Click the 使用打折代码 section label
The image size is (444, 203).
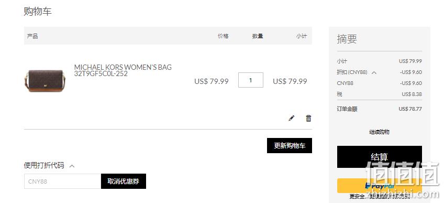tap(44, 165)
